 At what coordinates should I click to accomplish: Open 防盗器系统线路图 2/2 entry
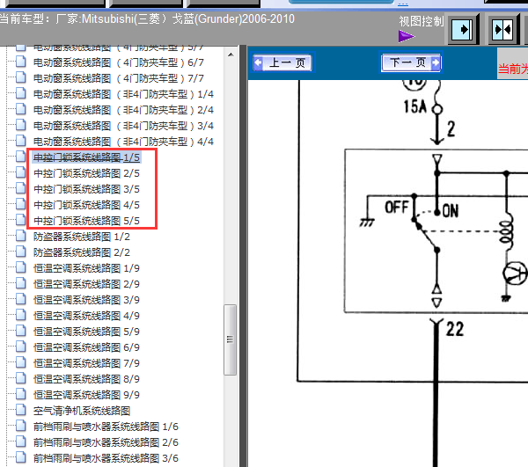pyautogui.click(x=81, y=252)
